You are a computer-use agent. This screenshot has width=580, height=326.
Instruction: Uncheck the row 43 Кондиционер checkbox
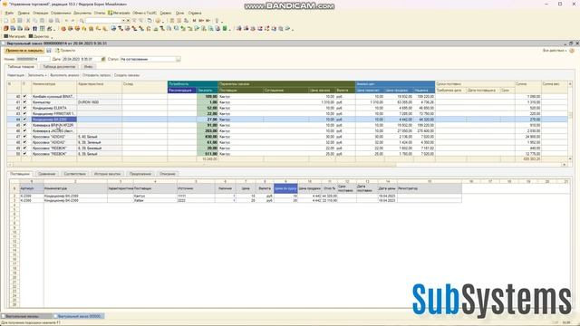tap(24, 113)
